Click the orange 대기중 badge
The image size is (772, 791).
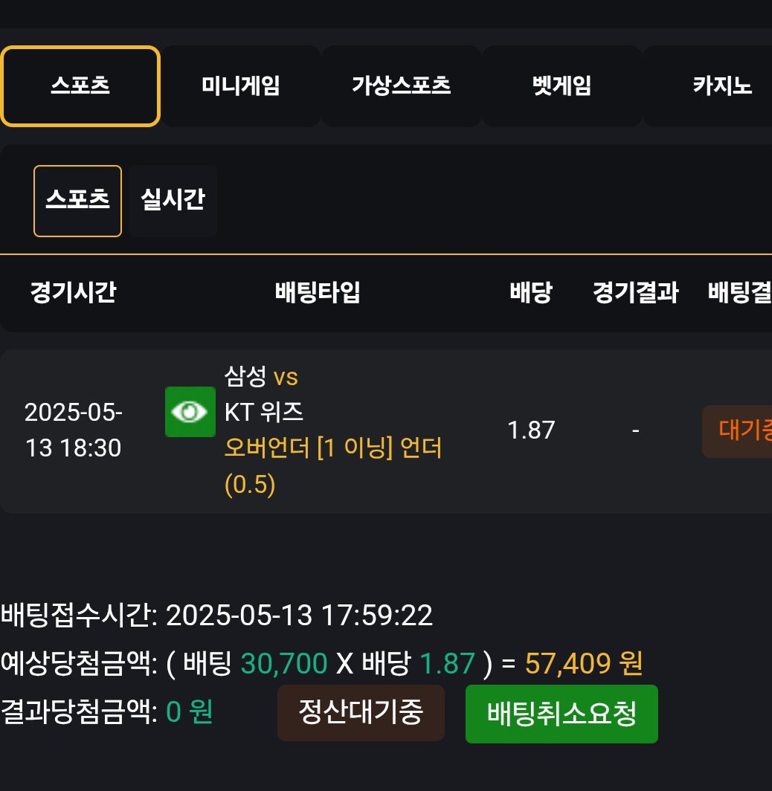pyautogui.click(x=737, y=431)
